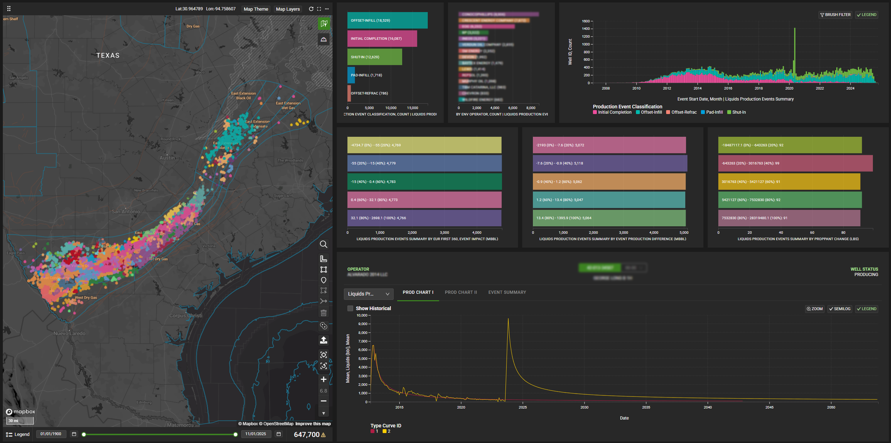This screenshot has width=891, height=443.
Task: Switch to PROD CHART II tab
Action: pos(460,292)
